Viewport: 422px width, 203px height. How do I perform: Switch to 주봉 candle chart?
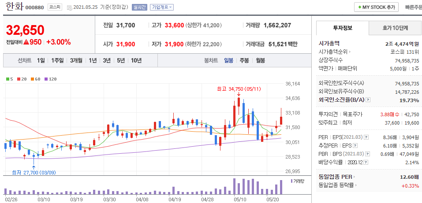coord(244,60)
